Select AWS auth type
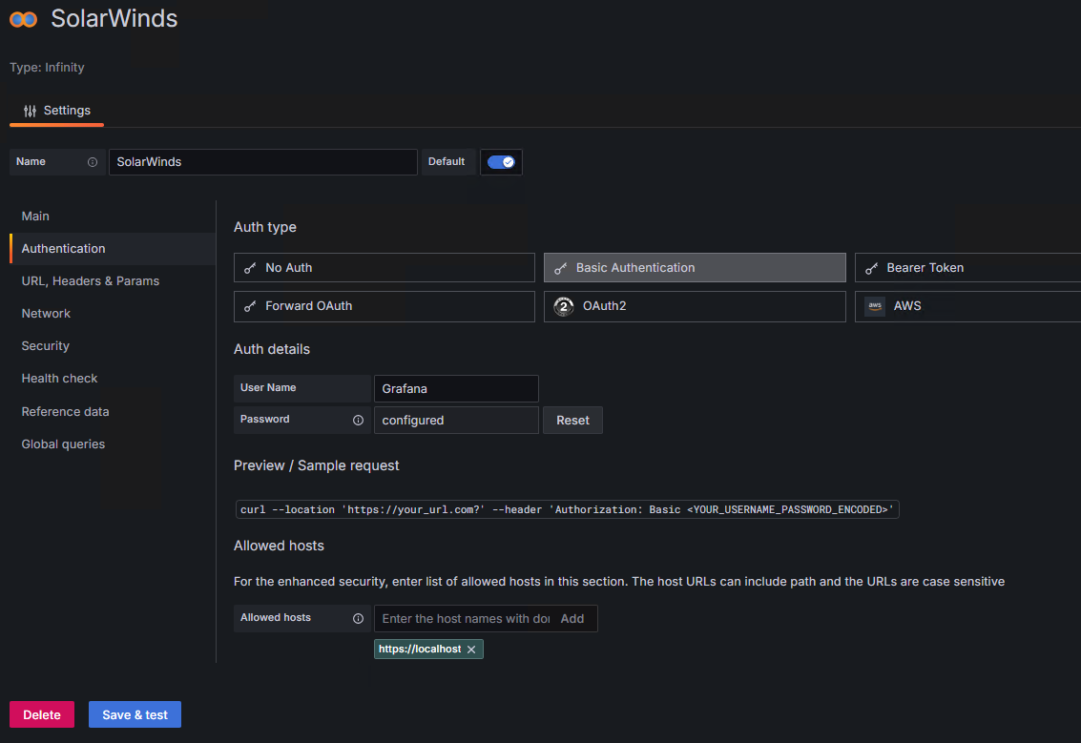 pos(967,306)
